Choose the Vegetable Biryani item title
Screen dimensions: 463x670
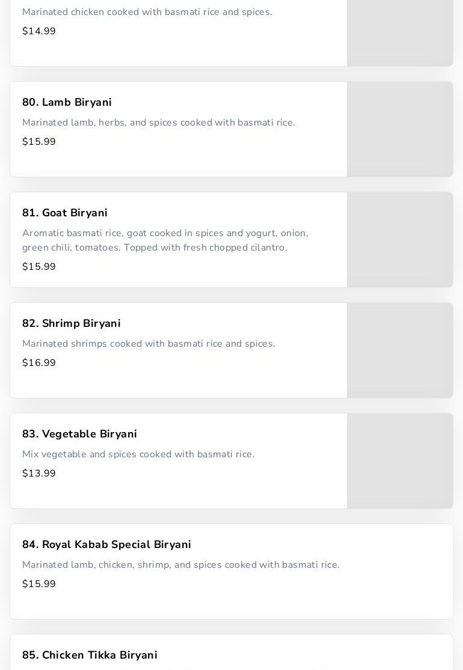point(79,434)
